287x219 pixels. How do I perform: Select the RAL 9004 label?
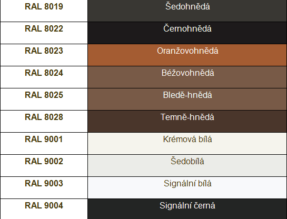coord(44,206)
